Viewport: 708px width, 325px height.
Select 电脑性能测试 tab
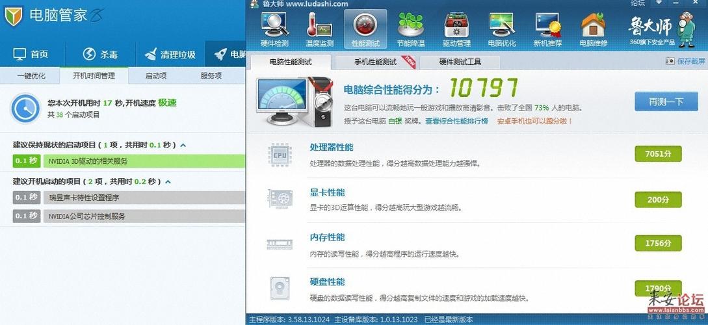tap(291, 62)
